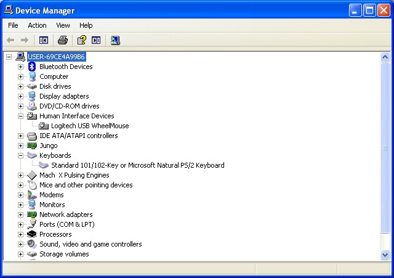This screenshot has height=278, width=394.
Task: Click the Monitors category icon
Action: click(32, 205)
